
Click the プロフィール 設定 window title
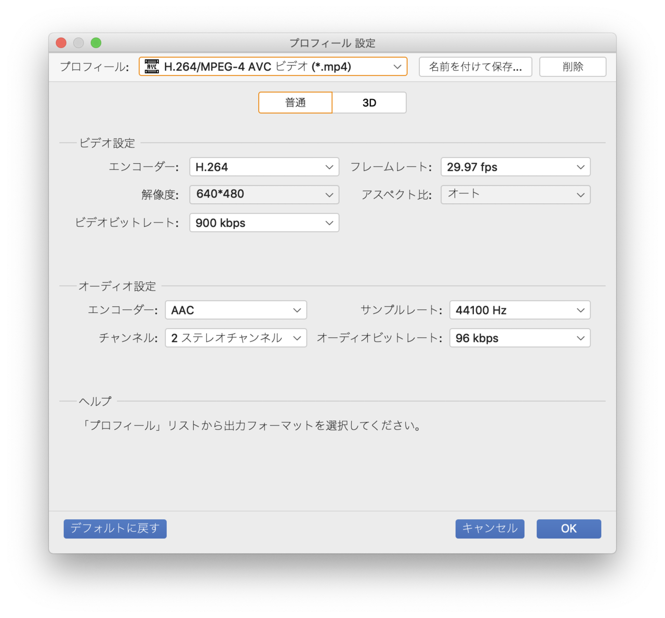coord(332,43)
